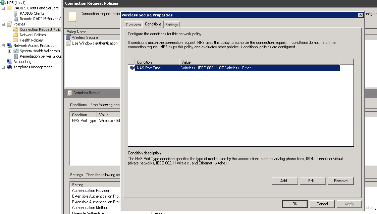Image resolution: width=377 pixels, height=214 pixels.
Task: Select the Network Policies icon
Action: (16, 35)
